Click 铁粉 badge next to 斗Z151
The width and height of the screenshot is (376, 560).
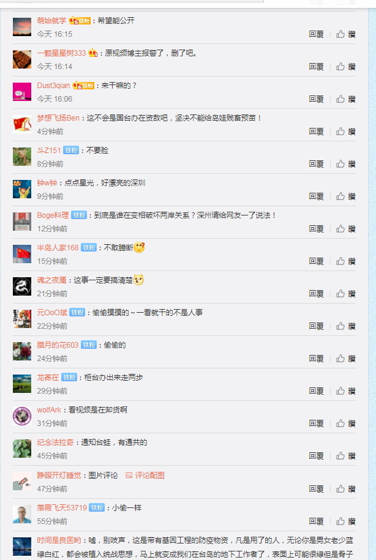(x=71, y=151)
